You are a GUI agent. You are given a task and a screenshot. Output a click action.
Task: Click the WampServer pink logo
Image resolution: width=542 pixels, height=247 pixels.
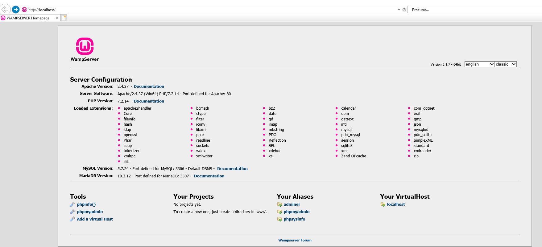click(85, 46)
